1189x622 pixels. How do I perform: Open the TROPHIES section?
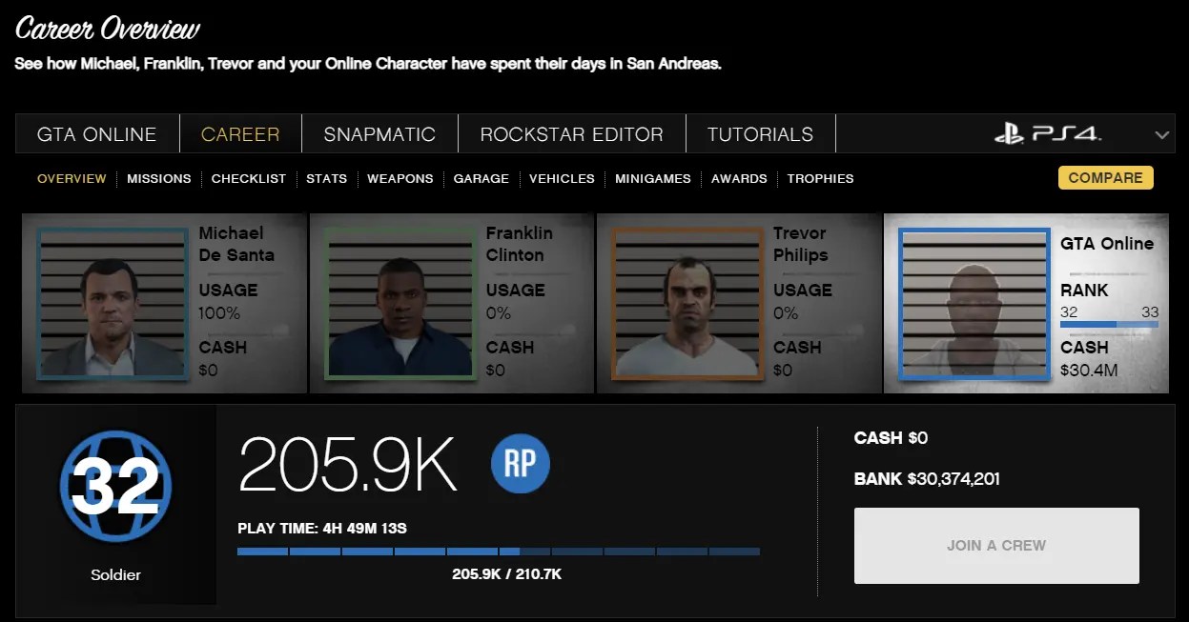[820, 178]
